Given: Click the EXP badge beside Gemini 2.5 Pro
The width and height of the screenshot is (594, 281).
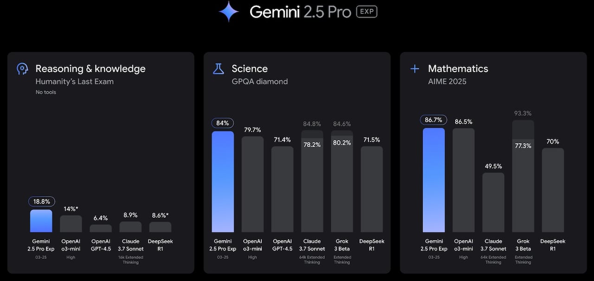Looking at the screenshot, I should pos(367,12).
